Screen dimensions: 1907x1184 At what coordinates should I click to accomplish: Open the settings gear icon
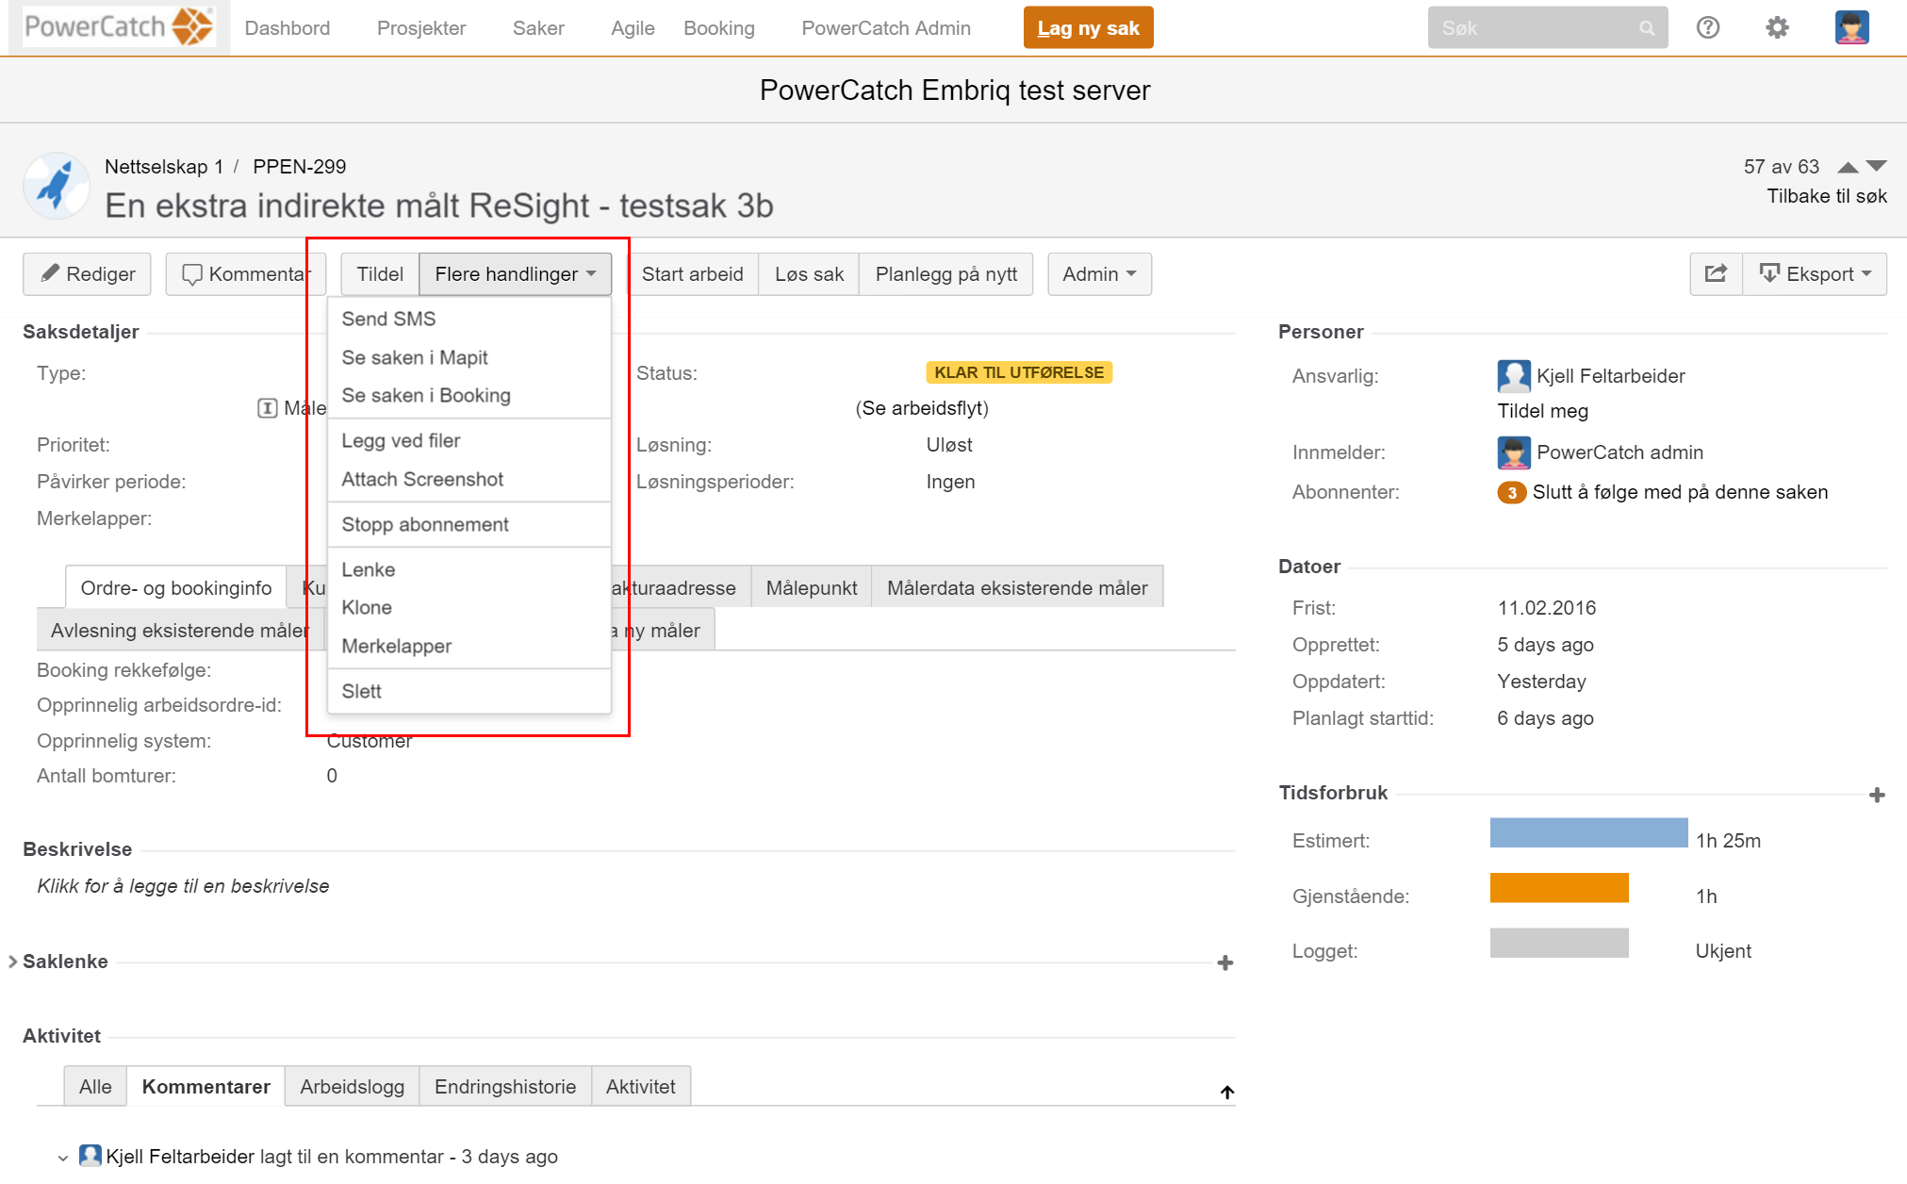(1776, 28)
